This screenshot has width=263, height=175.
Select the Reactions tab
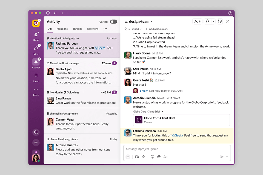click(93, 29)
